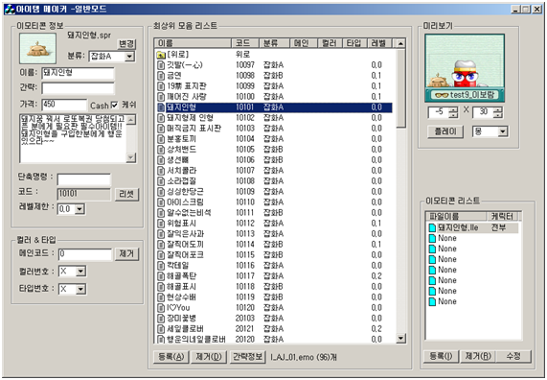Viewport: 547px width, 380px height.
Task: Click document icon of 돼지인형 row
Action: (x=161, y=107)
